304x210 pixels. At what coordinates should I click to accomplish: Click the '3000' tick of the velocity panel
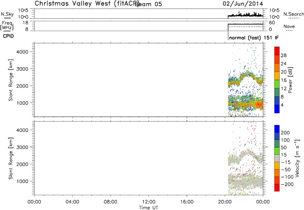[x=22, y=147]
